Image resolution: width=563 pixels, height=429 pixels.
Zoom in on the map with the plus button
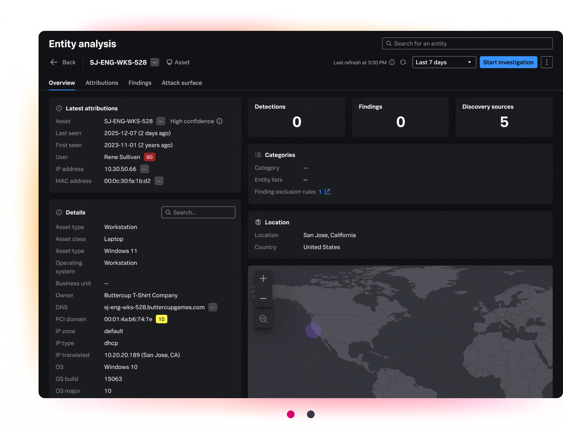[x=263, y=278]
